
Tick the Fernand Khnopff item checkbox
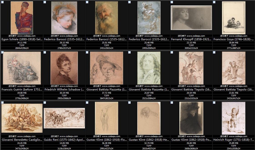[x=172, y=2]
